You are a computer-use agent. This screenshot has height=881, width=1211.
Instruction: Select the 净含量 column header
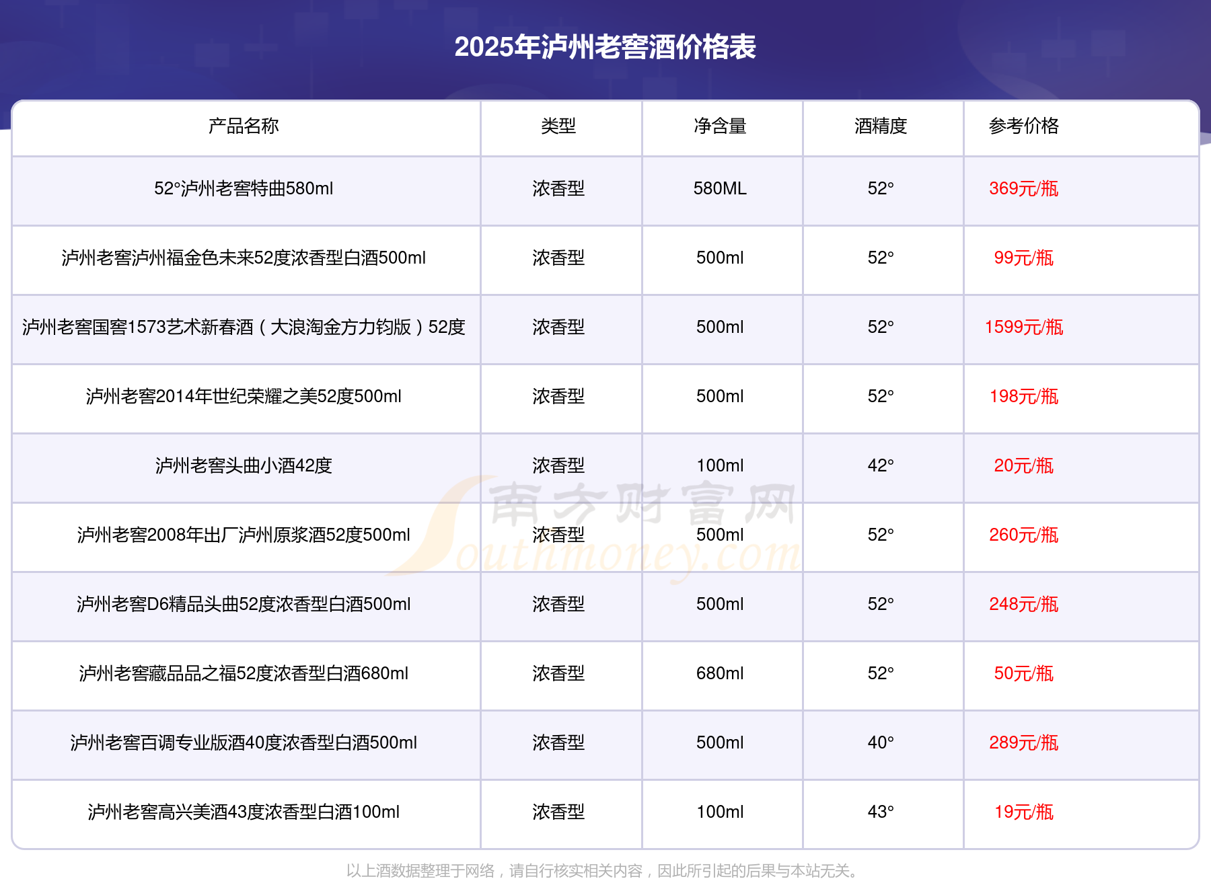point(720,126)
